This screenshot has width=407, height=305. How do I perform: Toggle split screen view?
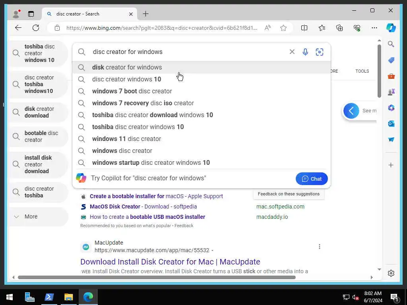pyautogui.click(x=304, y=28)
